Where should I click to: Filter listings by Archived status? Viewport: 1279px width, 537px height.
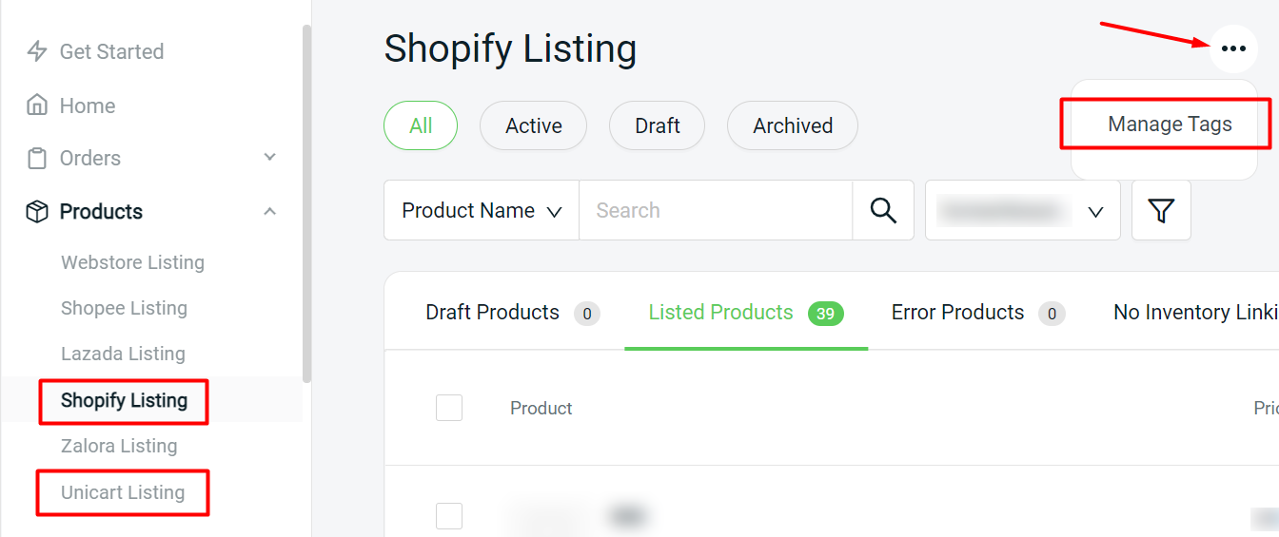pos(793,125)
